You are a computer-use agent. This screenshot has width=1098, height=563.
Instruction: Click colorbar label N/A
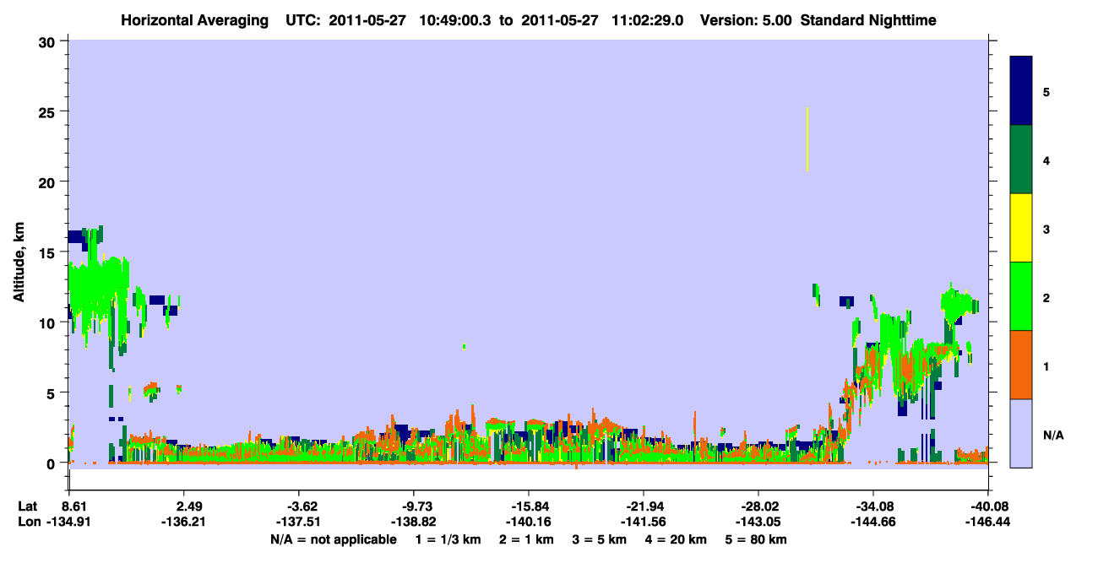tap(1053, 435)
